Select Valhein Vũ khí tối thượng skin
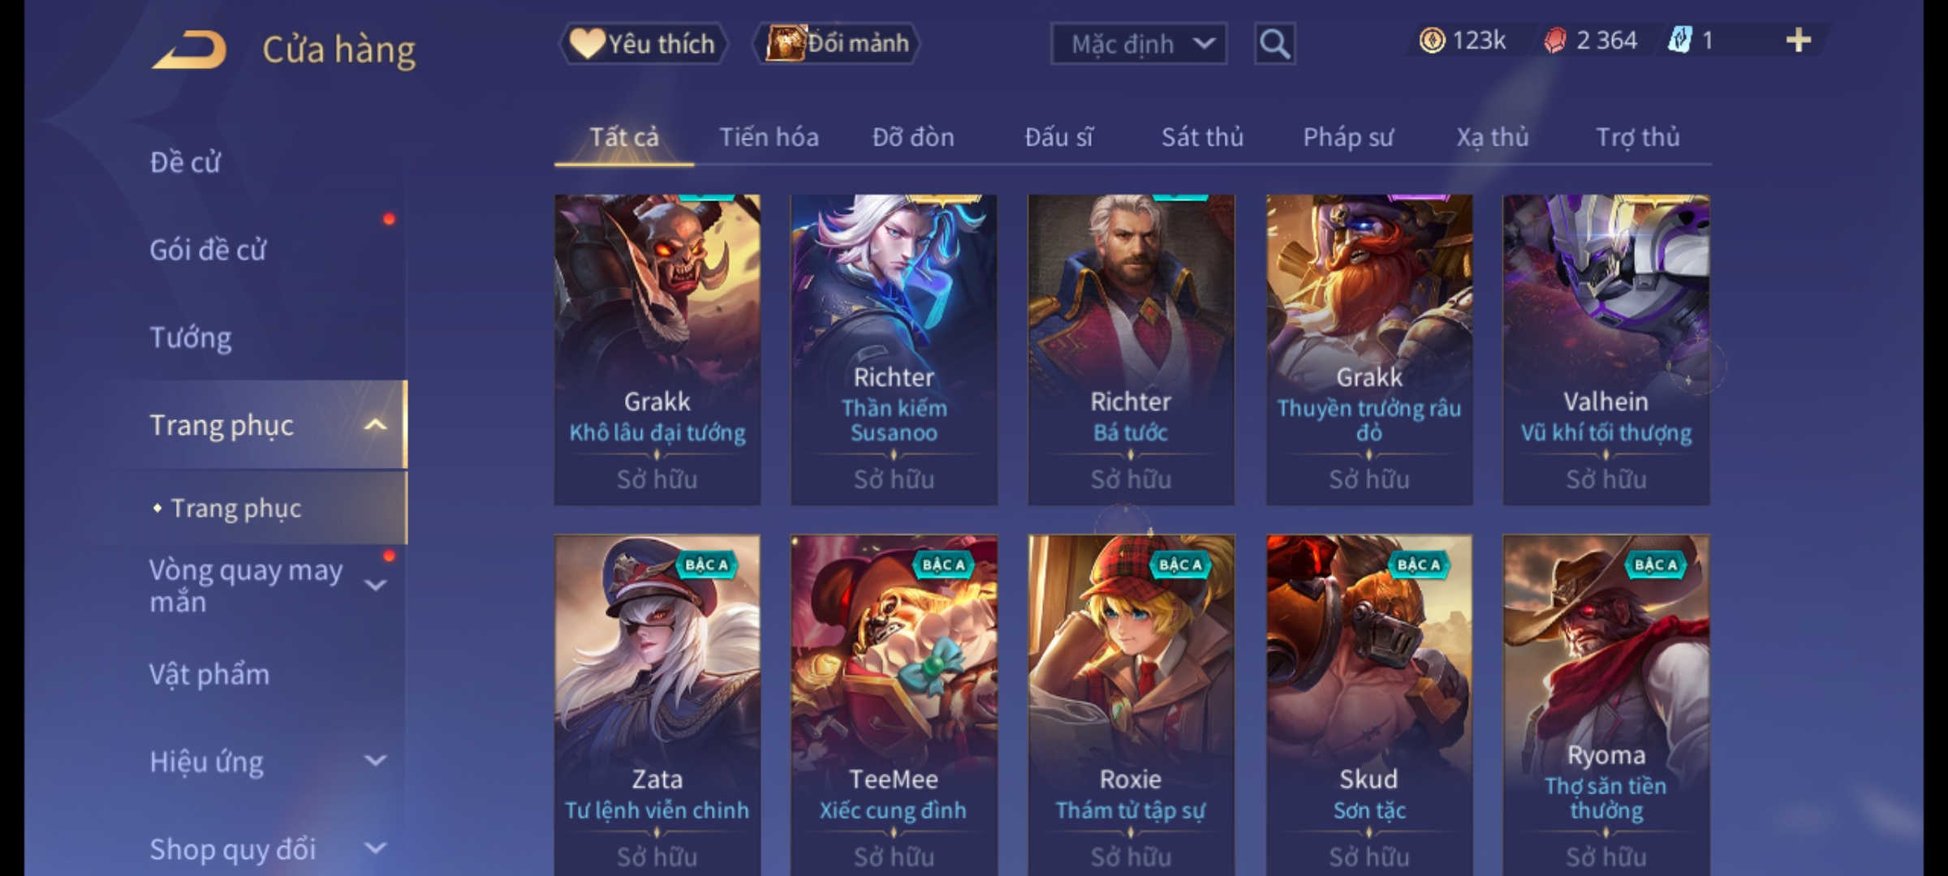The height and width of the screenshot is (876, 1948). [1606, 350]
